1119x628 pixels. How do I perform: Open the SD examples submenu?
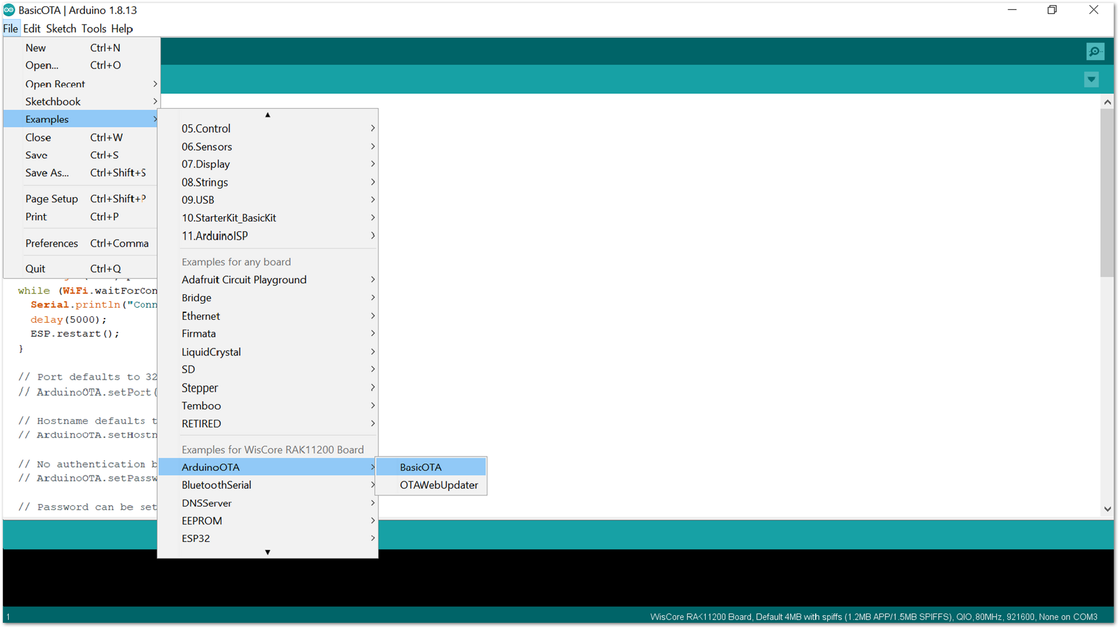point(268,369)
